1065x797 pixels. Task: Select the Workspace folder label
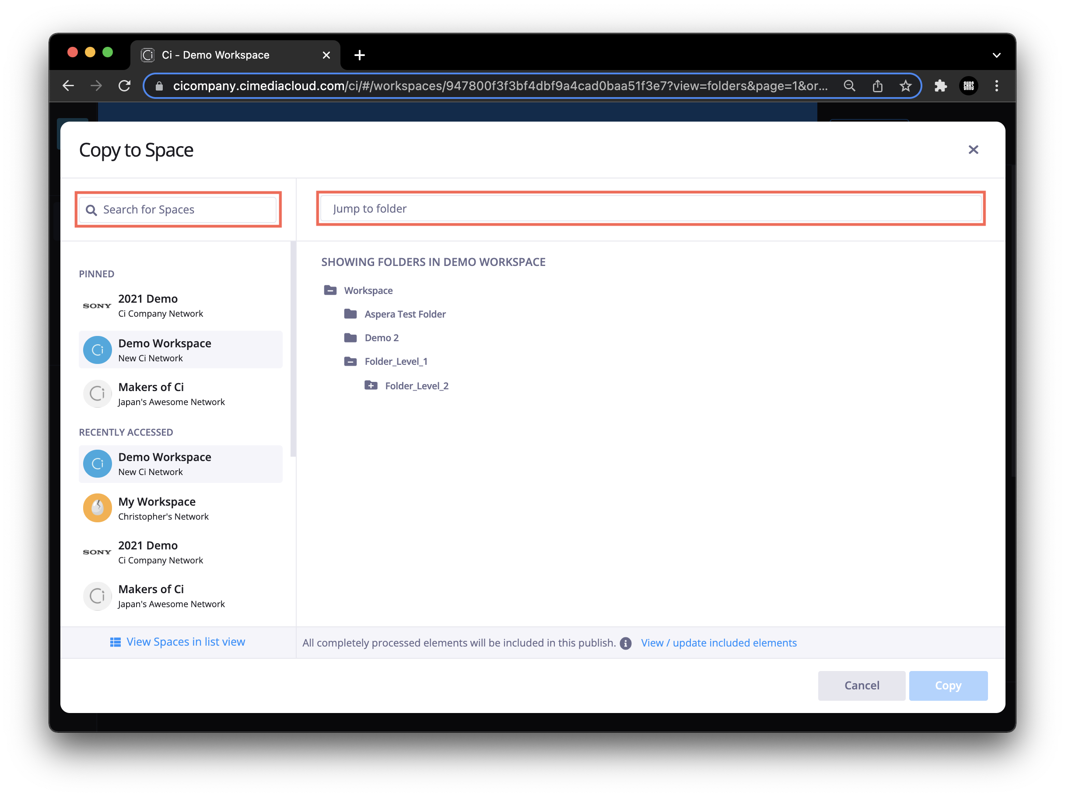(x=368, y=290)
